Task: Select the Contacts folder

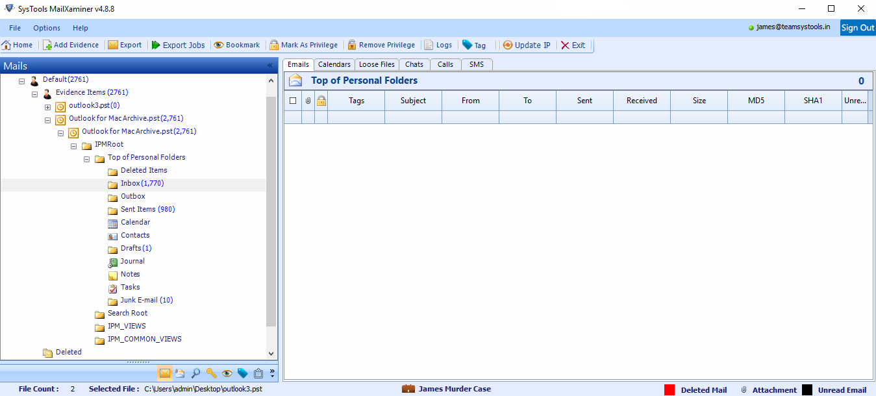Action: [135, 235]
